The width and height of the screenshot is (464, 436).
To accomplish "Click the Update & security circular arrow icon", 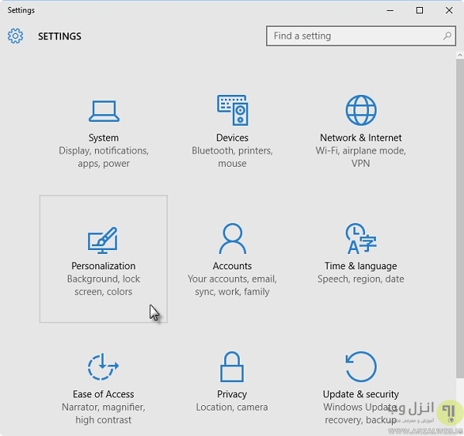I will tap(360, 367).
